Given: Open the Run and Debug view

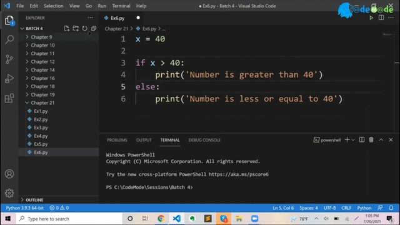Looking at the screenshot, I should 9,79.
